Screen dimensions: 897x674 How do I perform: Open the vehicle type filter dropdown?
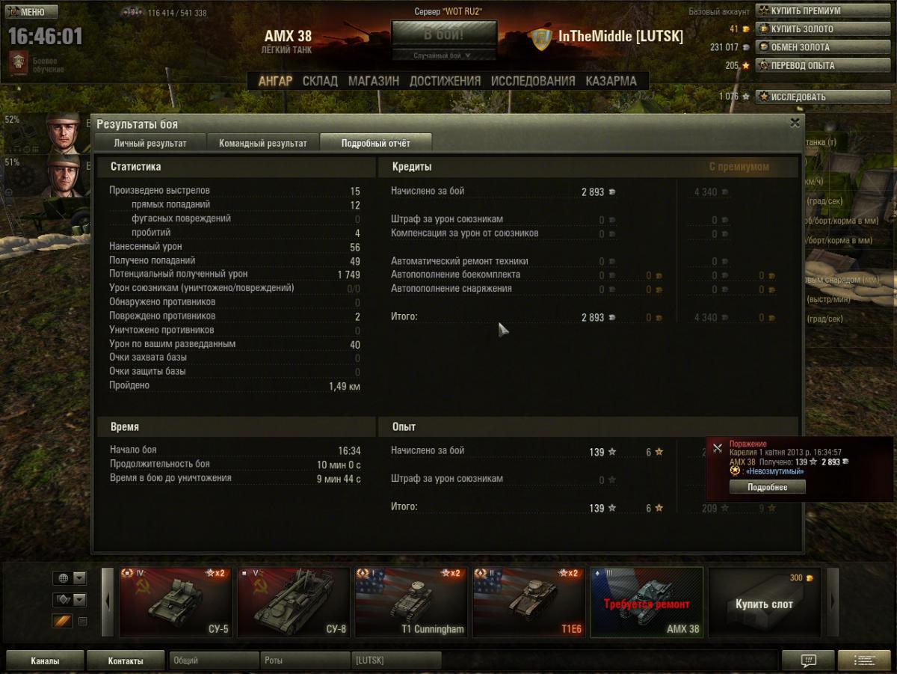(x=70, y=600)
